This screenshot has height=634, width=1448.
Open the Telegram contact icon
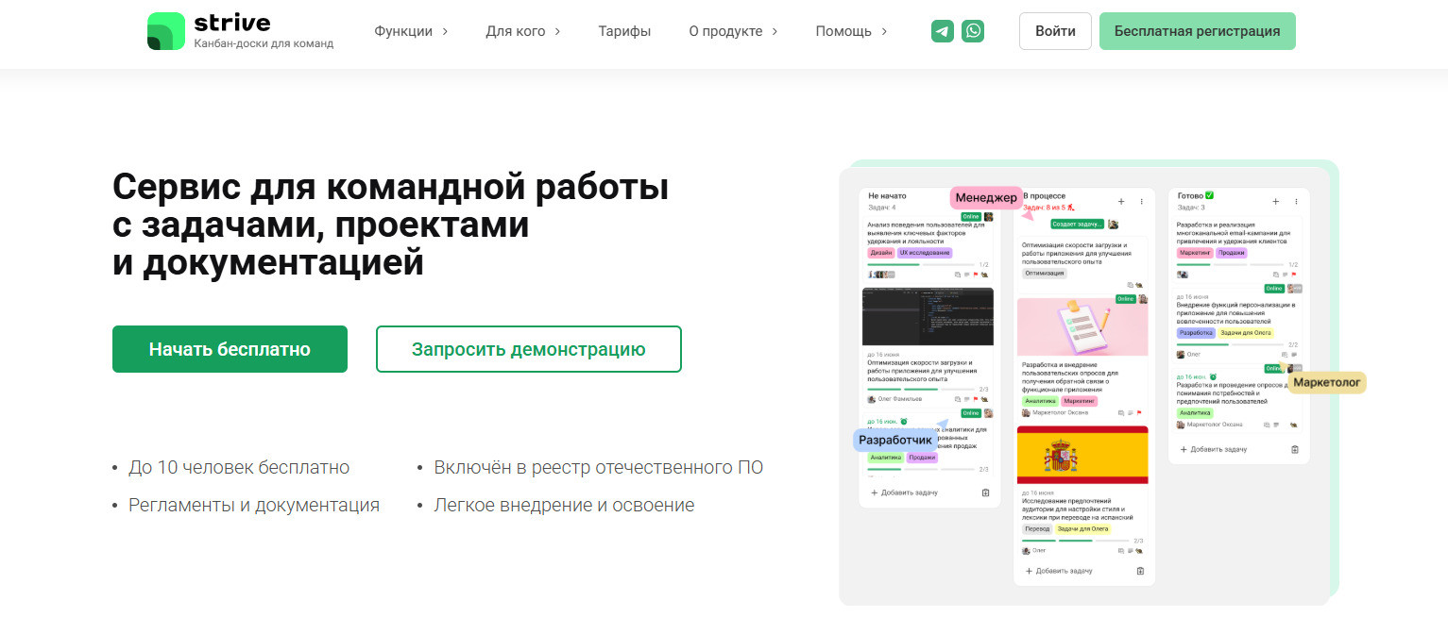(x=942, y=31)
